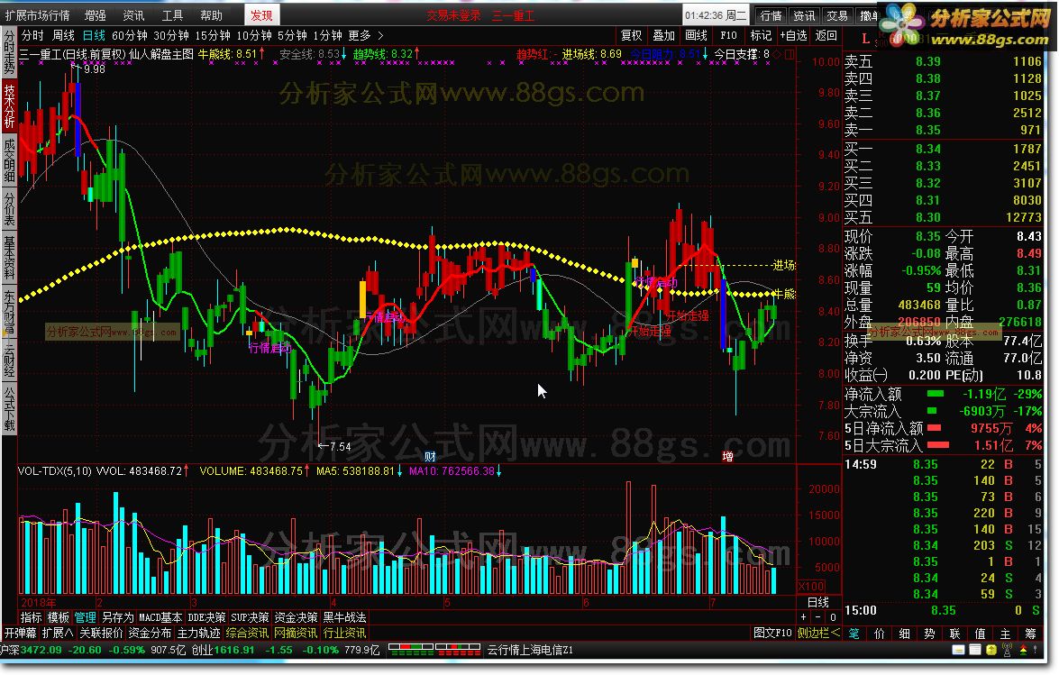The width and height of the screenshot is (1059, 675).
Task: Open 图文F10 view
Action: pyautogui.click(x=772, y=634)
